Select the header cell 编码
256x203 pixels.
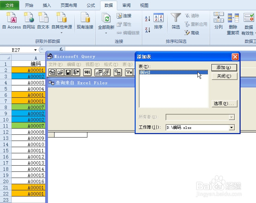[28, 64]
